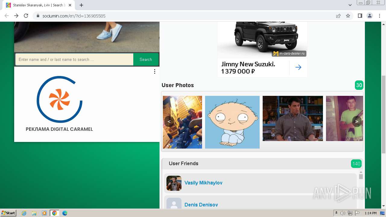The height and width of the screenshot is (217, 386).
Task: Open the Digital Caramel logo advertisement
Action: pos(59,99)
